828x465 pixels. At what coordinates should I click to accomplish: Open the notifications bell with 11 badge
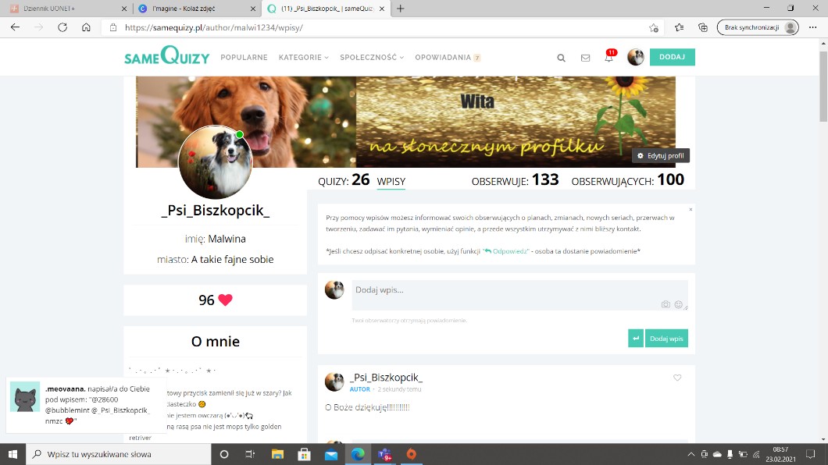[x=609, y=58]
